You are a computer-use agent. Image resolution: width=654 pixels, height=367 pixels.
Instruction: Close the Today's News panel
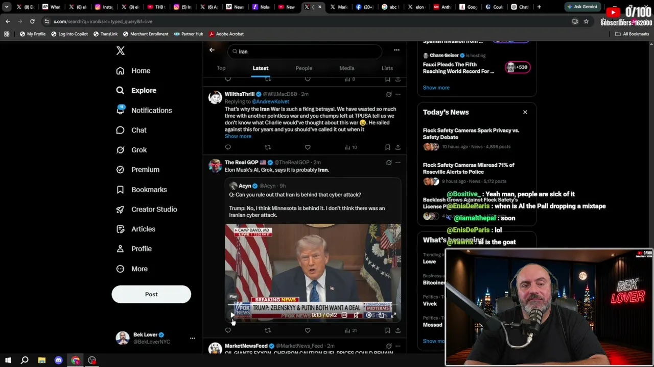coord(525,112)
